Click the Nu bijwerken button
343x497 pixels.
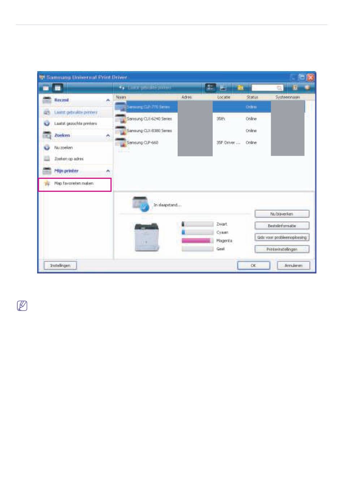point(282,214)
